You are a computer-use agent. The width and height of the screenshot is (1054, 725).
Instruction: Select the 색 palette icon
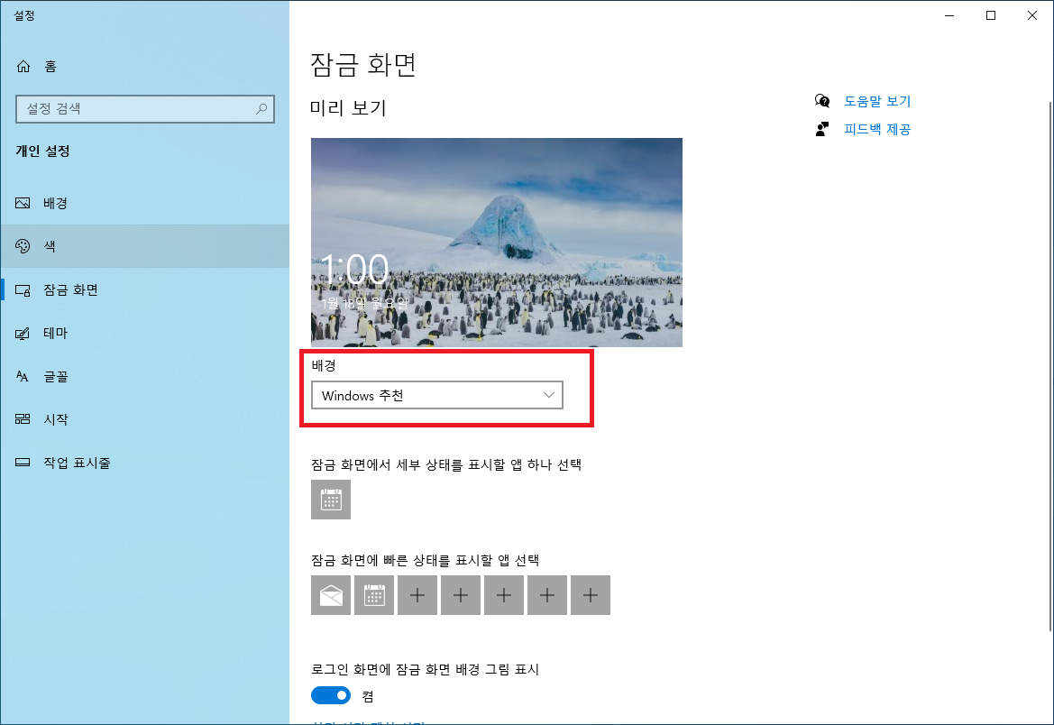23,246
